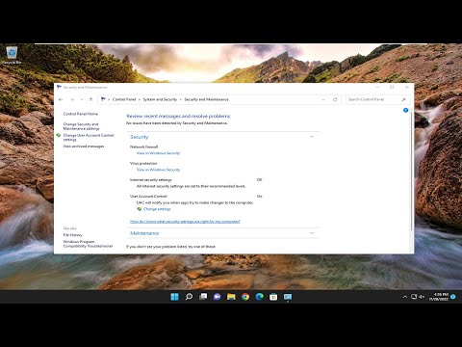Open network icon in system tray
This screenshot has width=462, height=347.
[x=414, y=297]
